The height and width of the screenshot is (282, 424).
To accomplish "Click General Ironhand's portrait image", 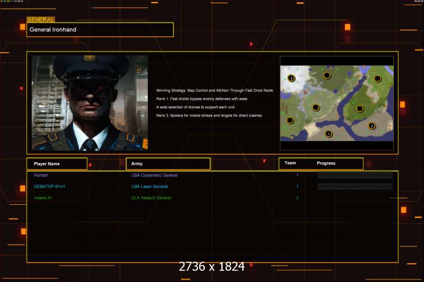I will coord(90,103).
